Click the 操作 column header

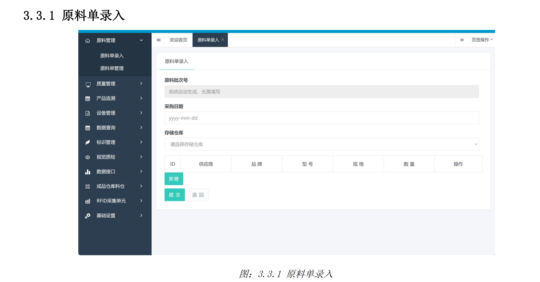(458, 164)
